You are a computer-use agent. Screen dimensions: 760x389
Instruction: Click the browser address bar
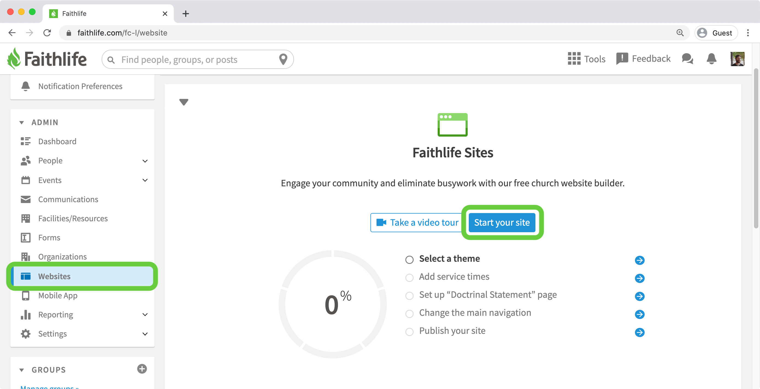374,33
